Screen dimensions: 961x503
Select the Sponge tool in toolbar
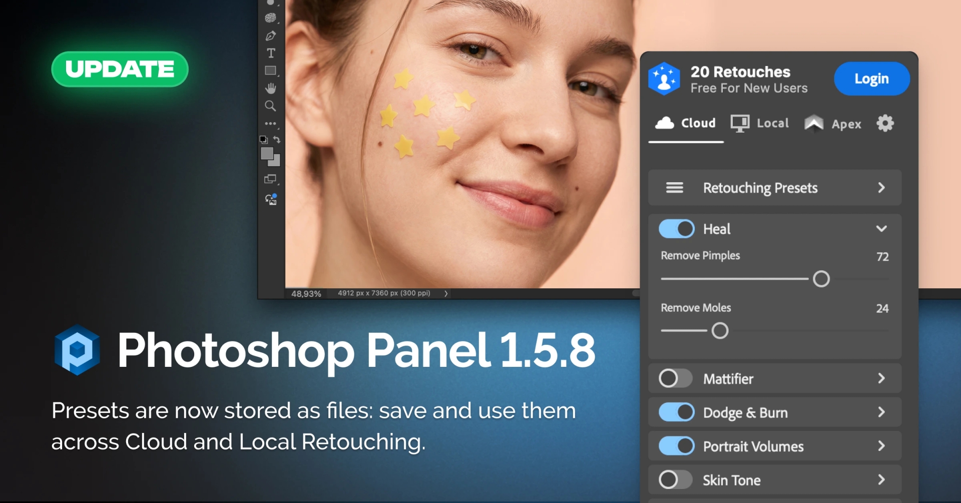[270, 18]
